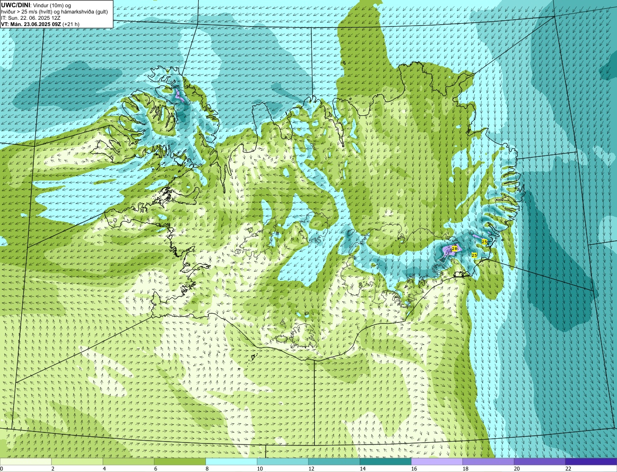Click the "18" legend scale value
Viewport: 617px width, 472px height.
click(466, 469)
